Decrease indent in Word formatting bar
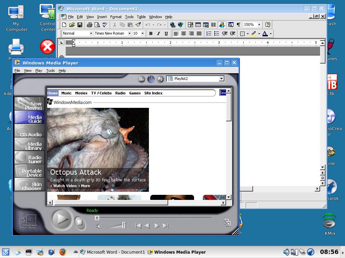This screenshot has width=345, height=258. (225, 33)
